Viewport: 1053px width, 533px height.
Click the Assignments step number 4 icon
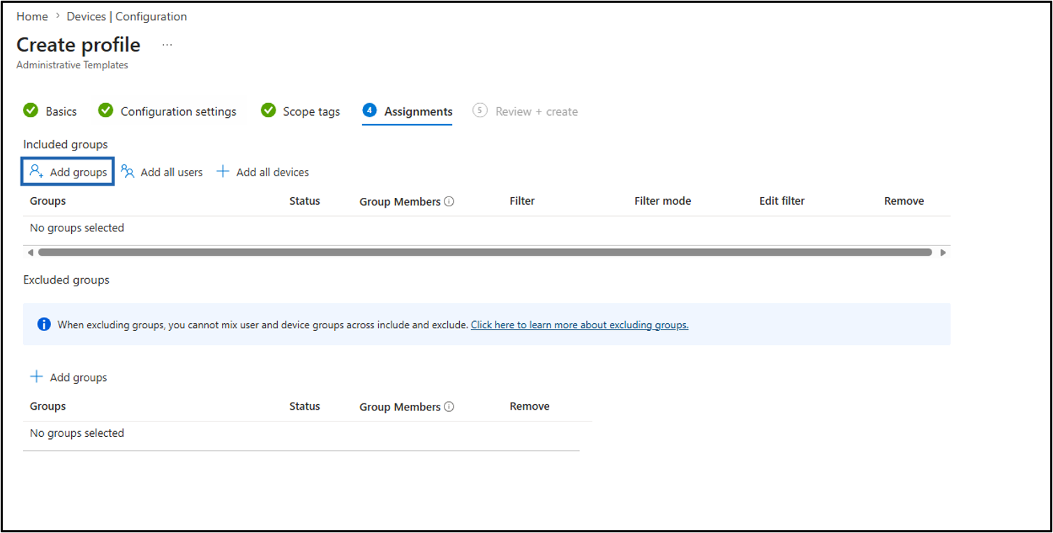[369, 110]
